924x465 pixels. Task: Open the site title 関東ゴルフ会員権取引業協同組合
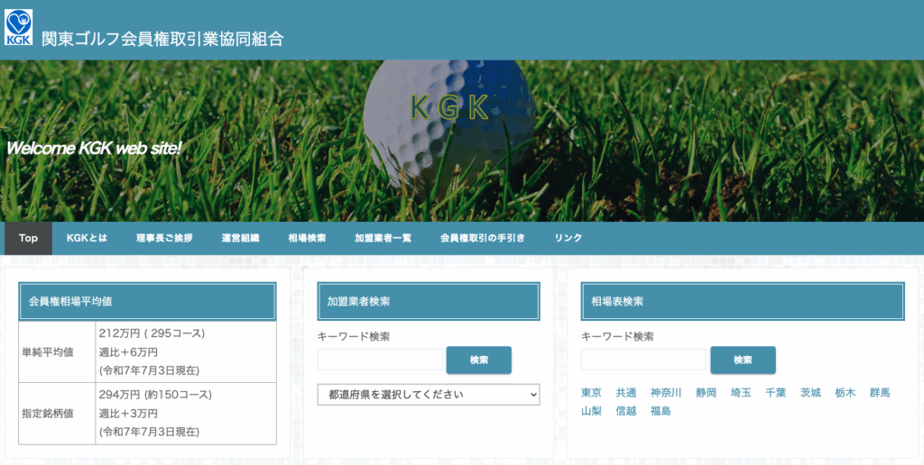[162, 39]
